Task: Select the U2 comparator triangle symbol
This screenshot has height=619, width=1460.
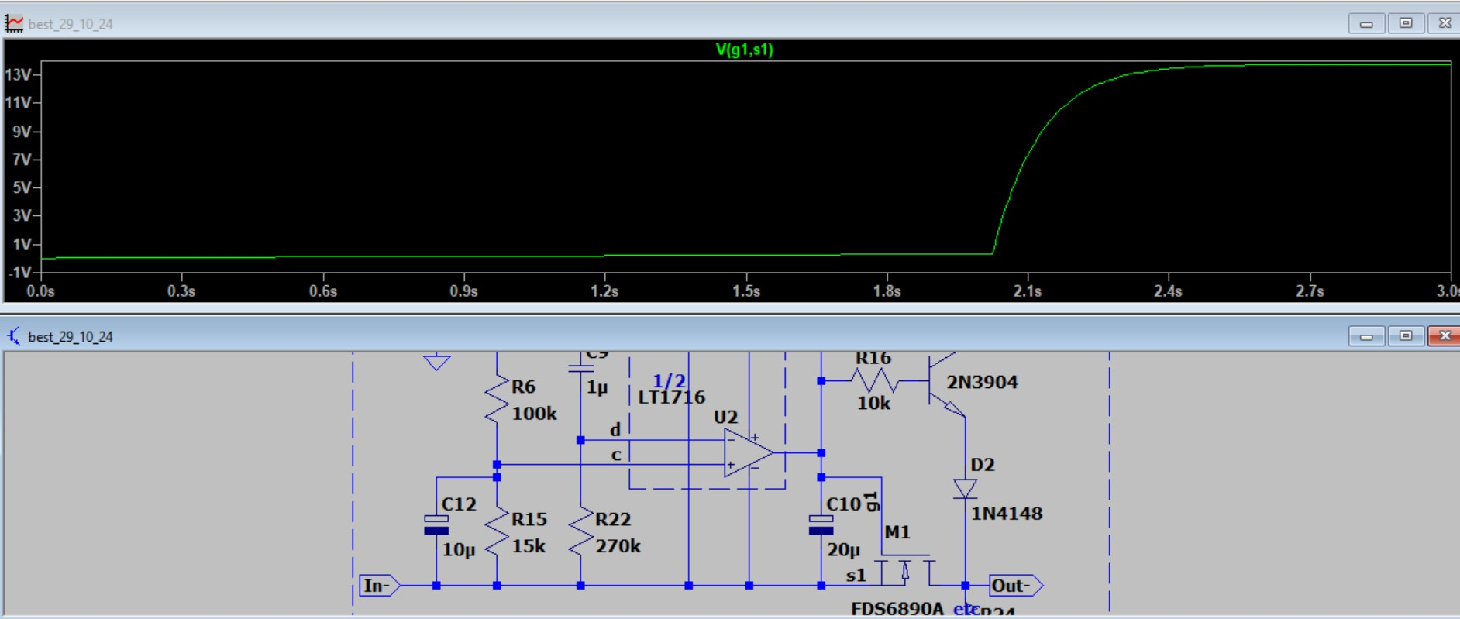Action: 748,453
